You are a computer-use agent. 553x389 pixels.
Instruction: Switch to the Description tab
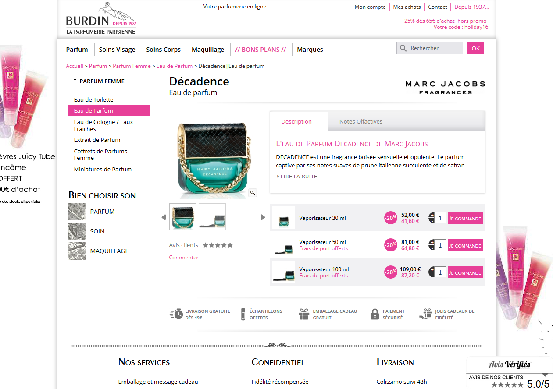[296, 121]
